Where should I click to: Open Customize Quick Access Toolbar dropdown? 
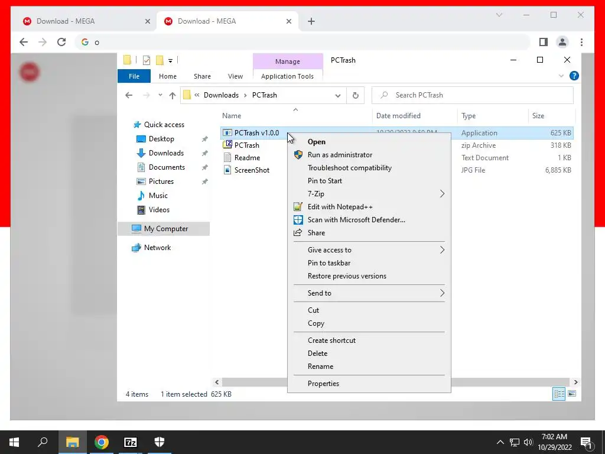170,61
